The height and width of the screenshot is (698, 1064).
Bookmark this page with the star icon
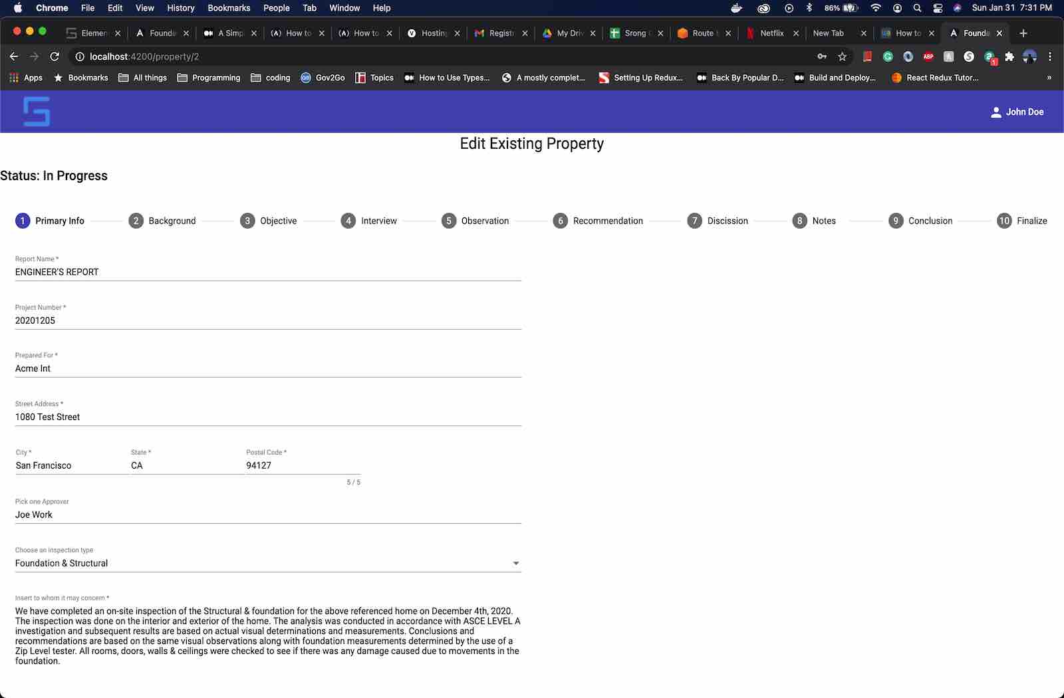842,57
